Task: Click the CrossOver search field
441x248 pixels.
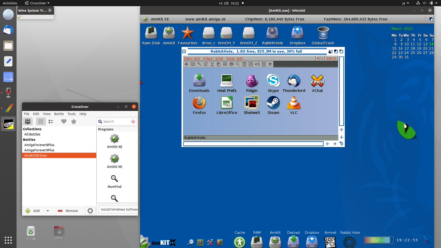Action: click(x=117, y=121)
